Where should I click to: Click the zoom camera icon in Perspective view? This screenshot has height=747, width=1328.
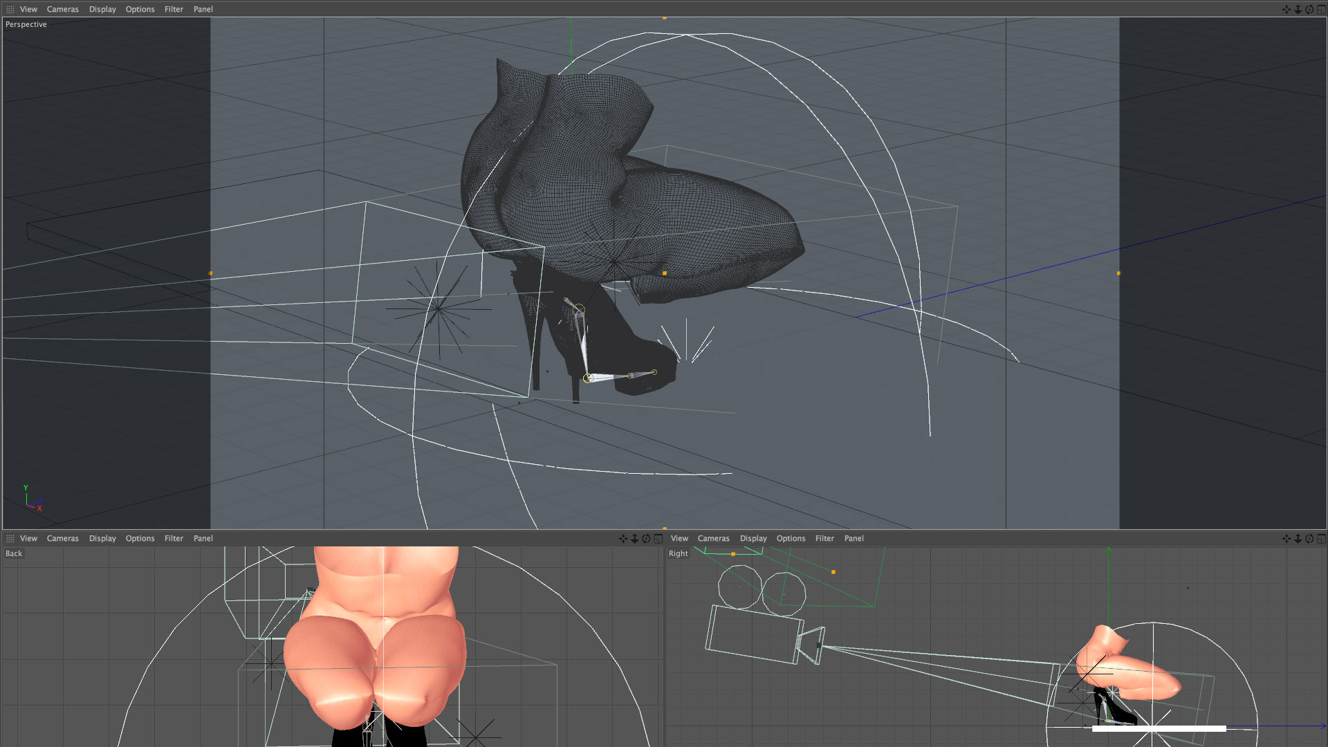pyautogui.click(x=1298, y=9)
